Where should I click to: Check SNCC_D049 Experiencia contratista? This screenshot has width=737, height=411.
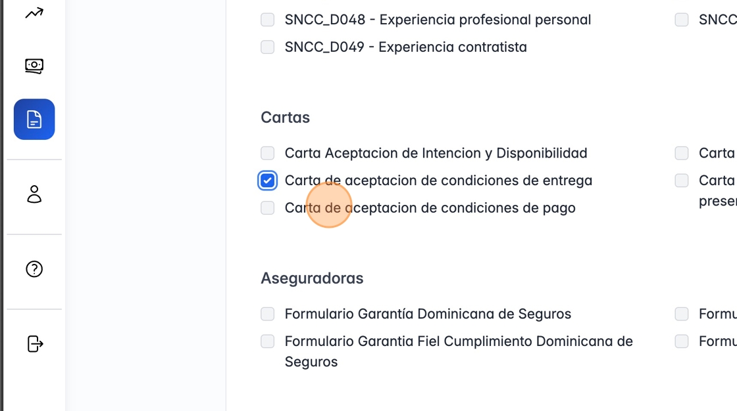(x=267, y=47)
